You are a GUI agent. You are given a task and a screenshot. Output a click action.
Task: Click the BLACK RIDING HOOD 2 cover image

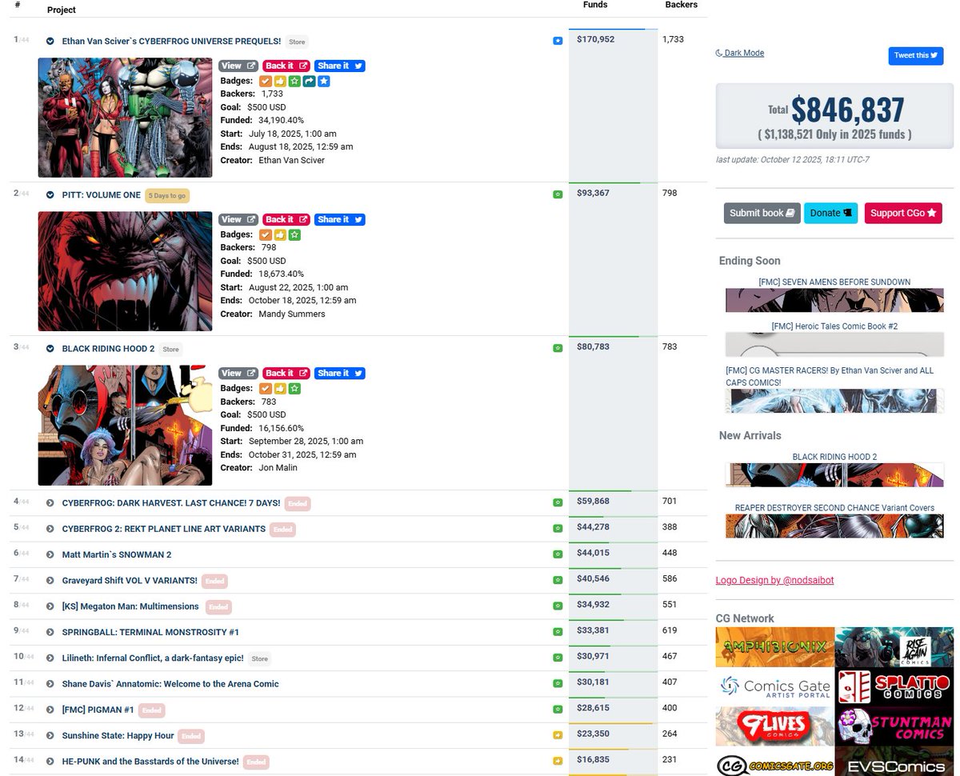[x=125, y=426]
